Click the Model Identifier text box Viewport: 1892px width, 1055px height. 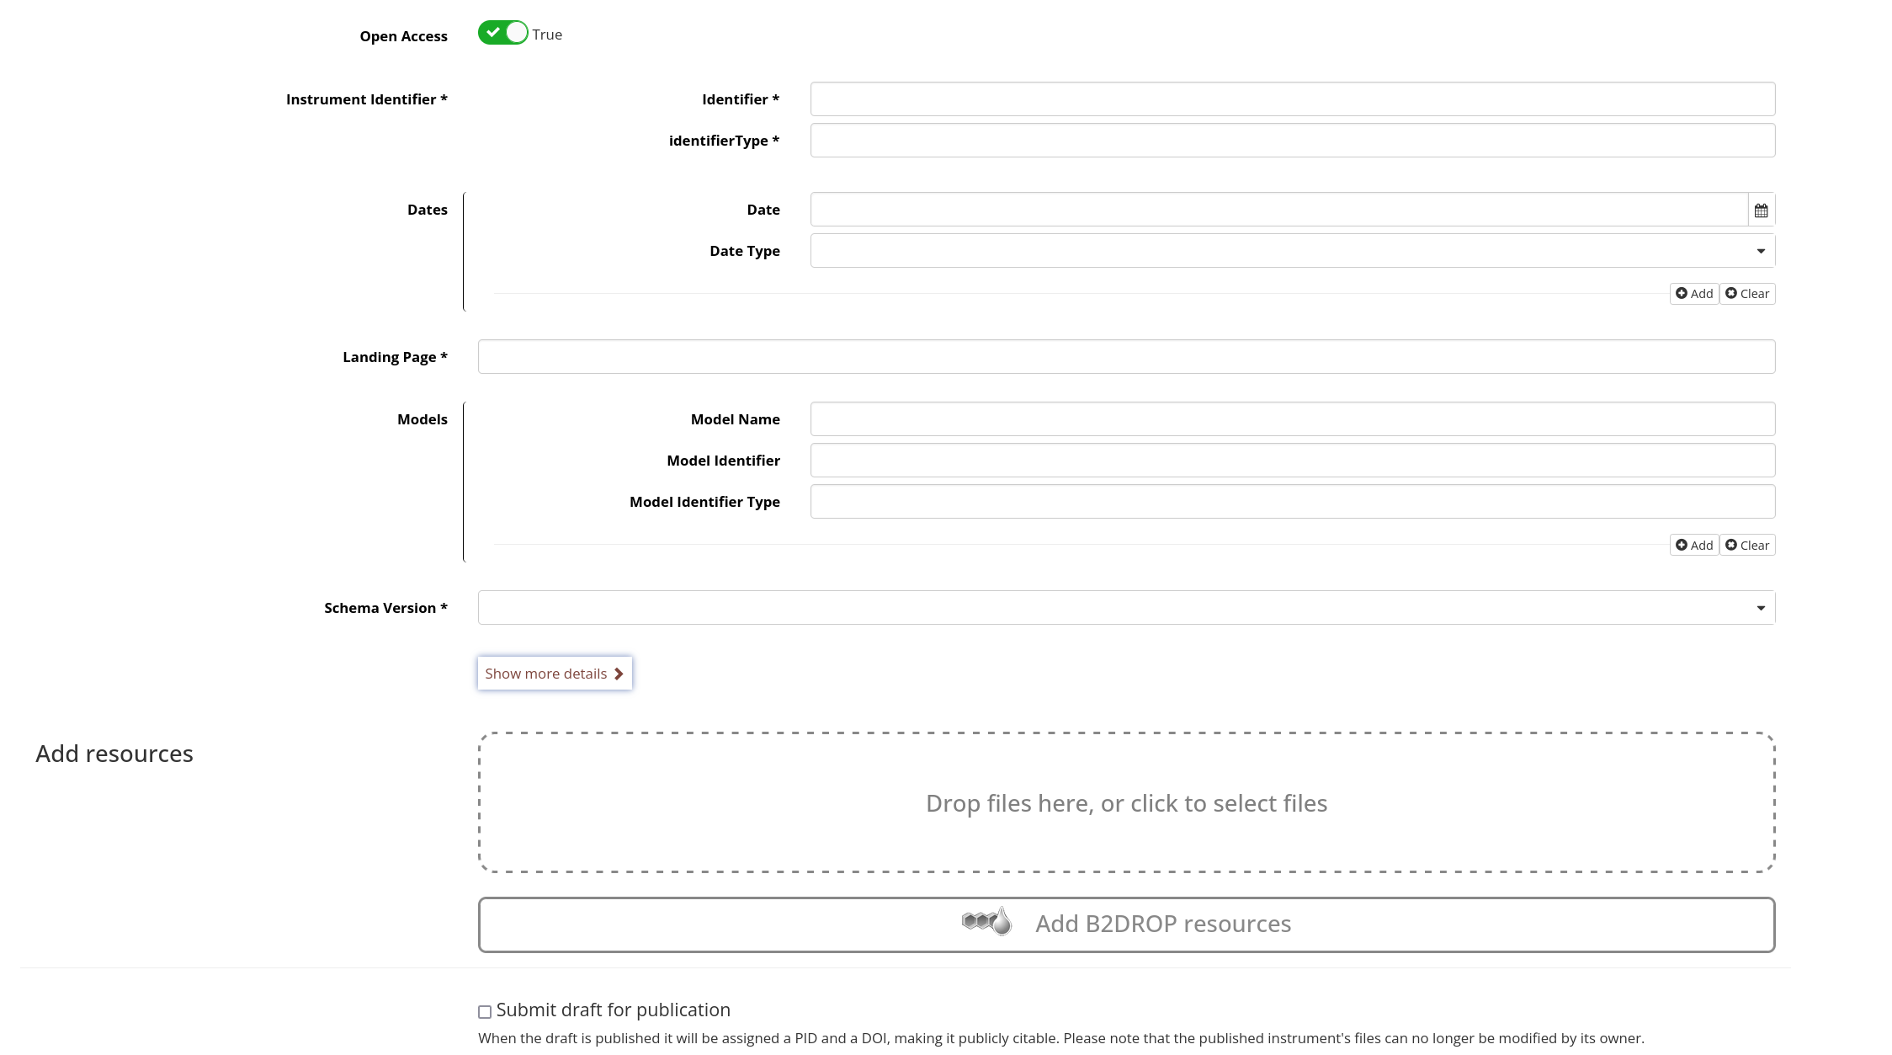pos(1292,461)
